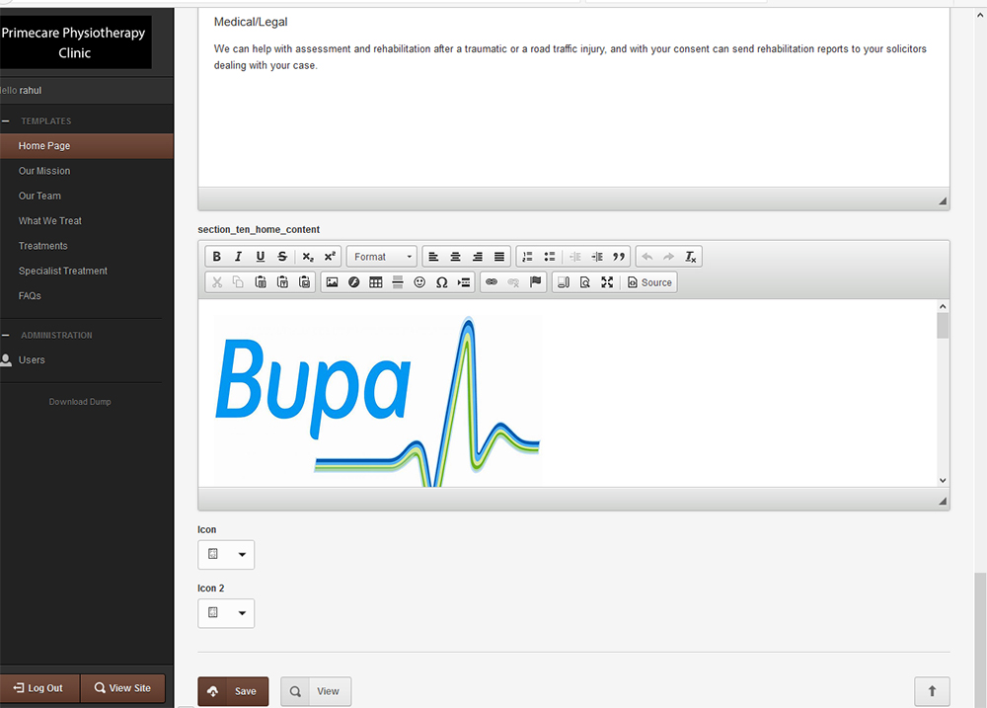Toggle Superscript formatting
This screenshot has width=987, height=708.
coord(330,257)
